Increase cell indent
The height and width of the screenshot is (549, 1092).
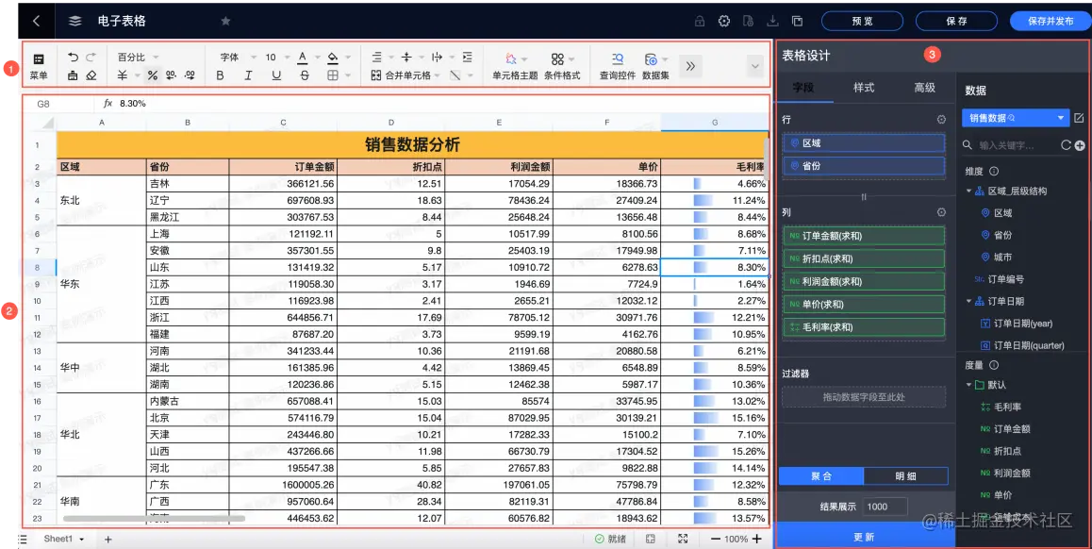pyautogui.click(x=468, y=58)
